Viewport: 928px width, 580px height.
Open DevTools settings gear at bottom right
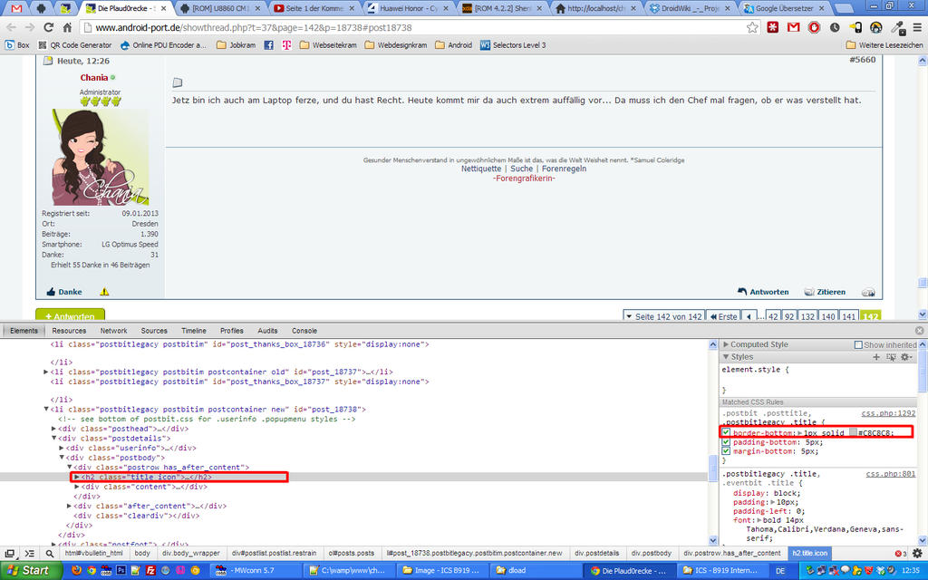click(x=917, y=553)
